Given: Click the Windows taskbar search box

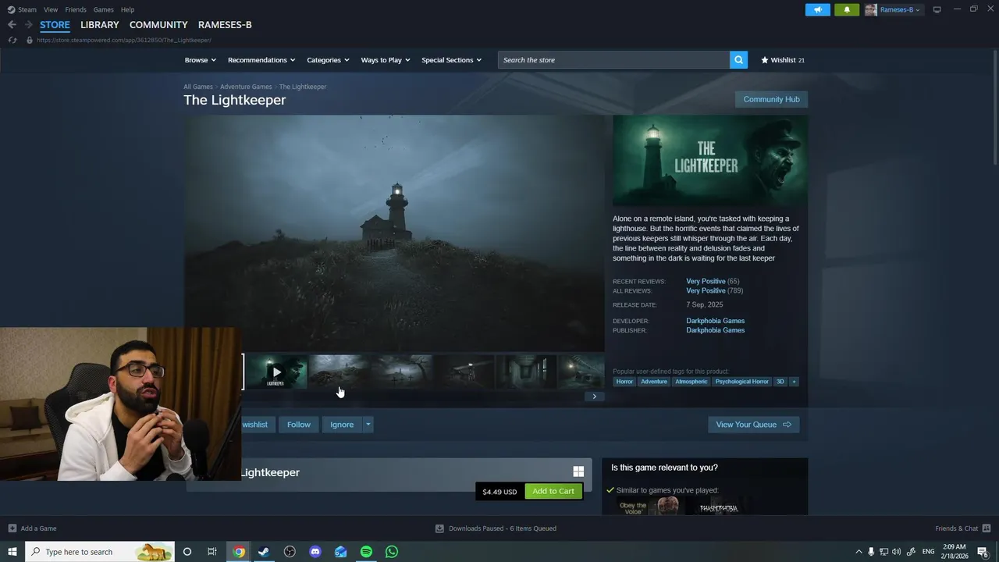Looking at the screenshot, I should point(100,552).
